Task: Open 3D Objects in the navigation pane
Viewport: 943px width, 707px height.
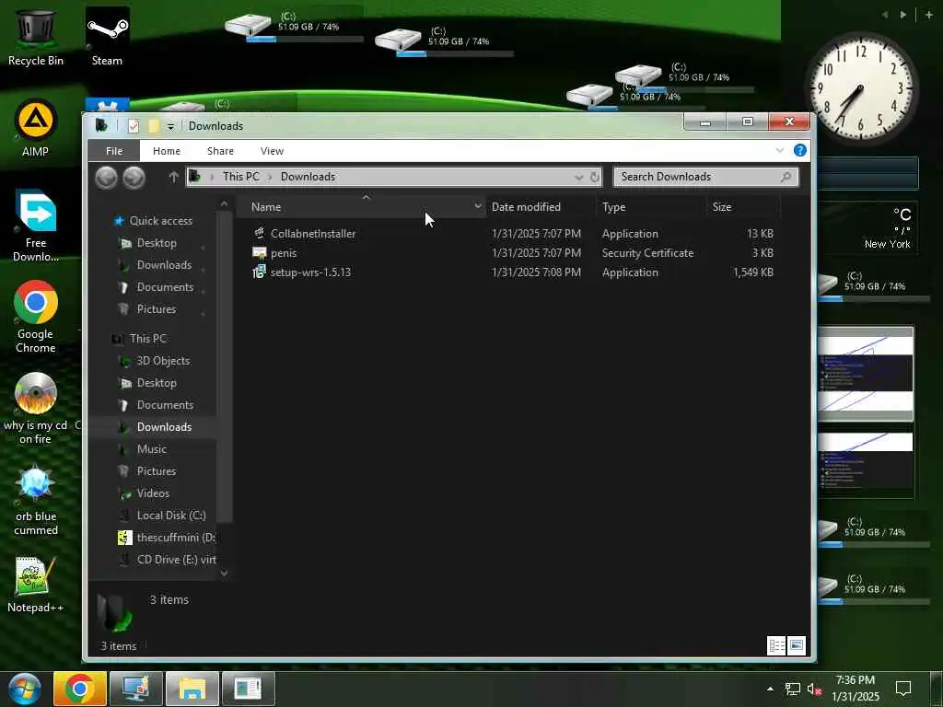Action: 163,361
